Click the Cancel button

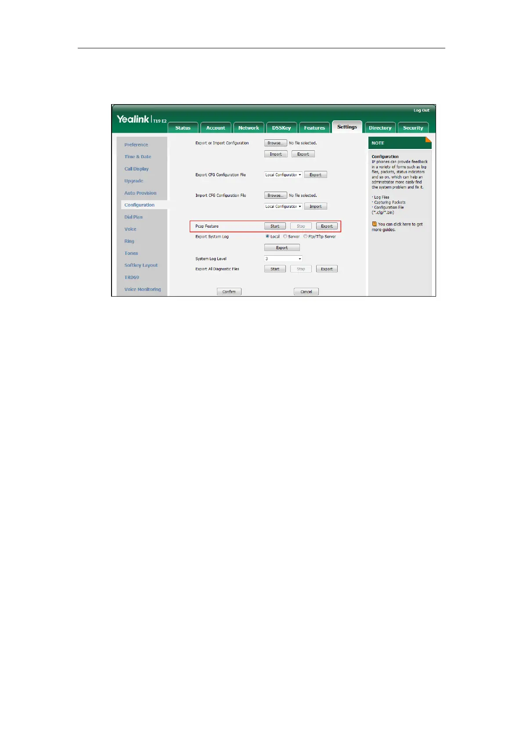pos(306,292)
